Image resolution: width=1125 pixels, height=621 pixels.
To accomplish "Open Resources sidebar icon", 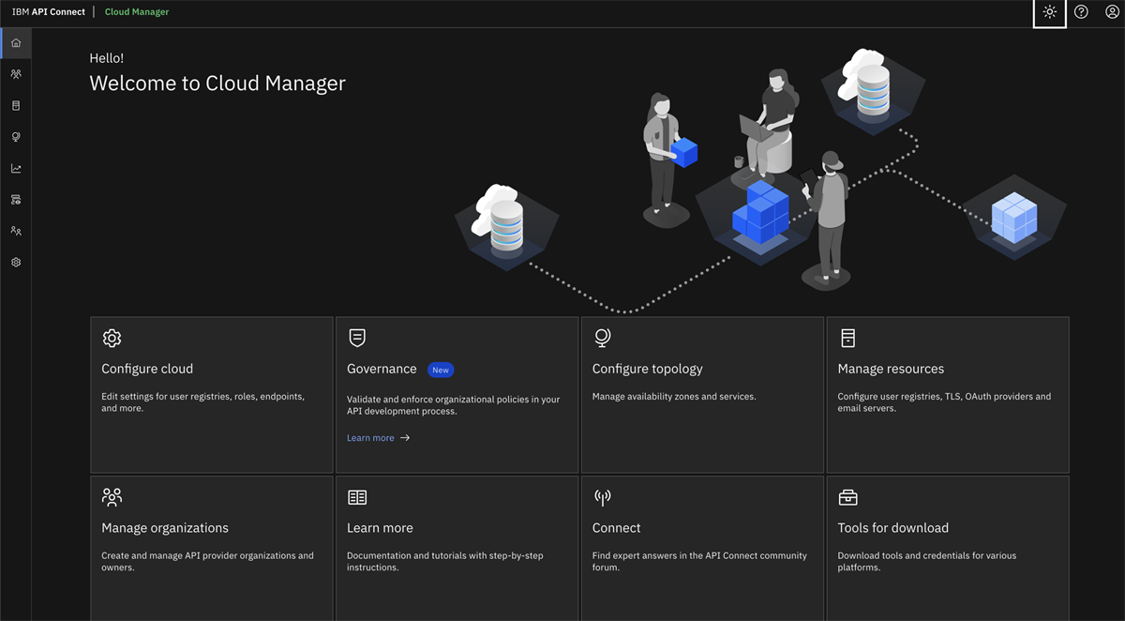I will [16, 106].
